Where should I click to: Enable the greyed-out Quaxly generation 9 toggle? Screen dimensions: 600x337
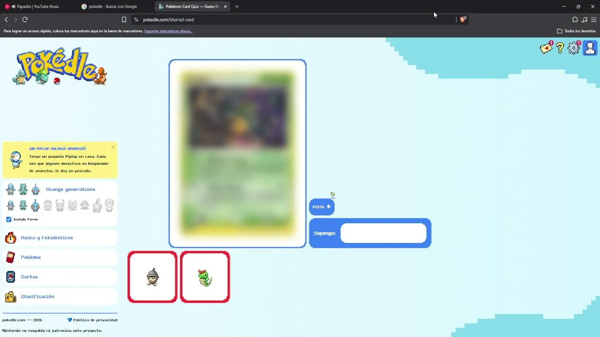[109, 205]
